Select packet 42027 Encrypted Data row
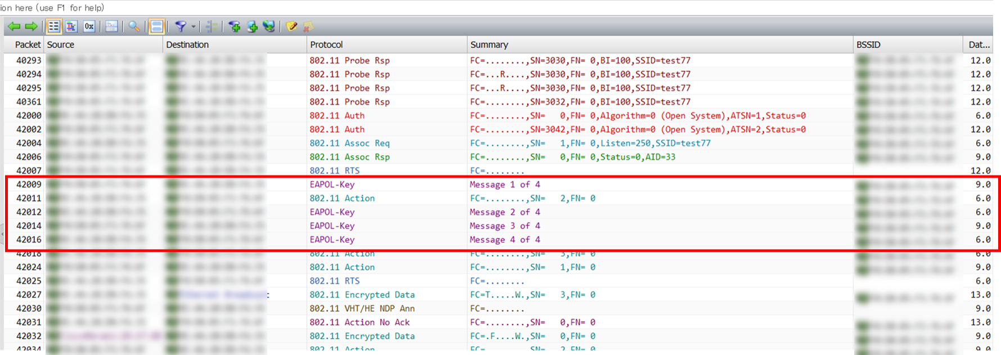Screen dimensions: 1001x355 click(499, 295)
